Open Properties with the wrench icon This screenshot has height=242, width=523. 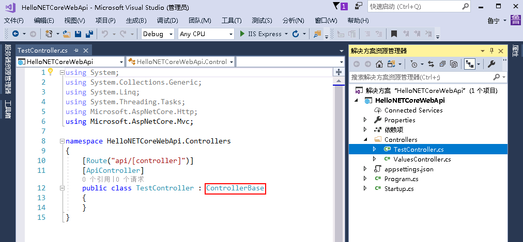coord(491,64)
